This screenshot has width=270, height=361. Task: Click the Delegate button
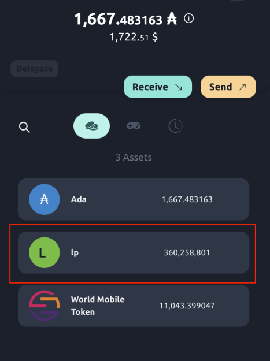point(34,69)
